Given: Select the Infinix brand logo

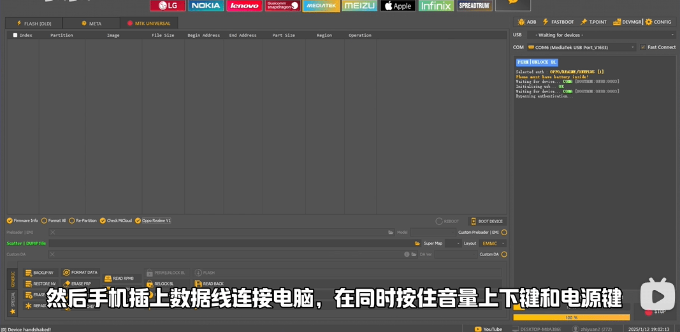Looking at the screenshot, I should 437,6.
